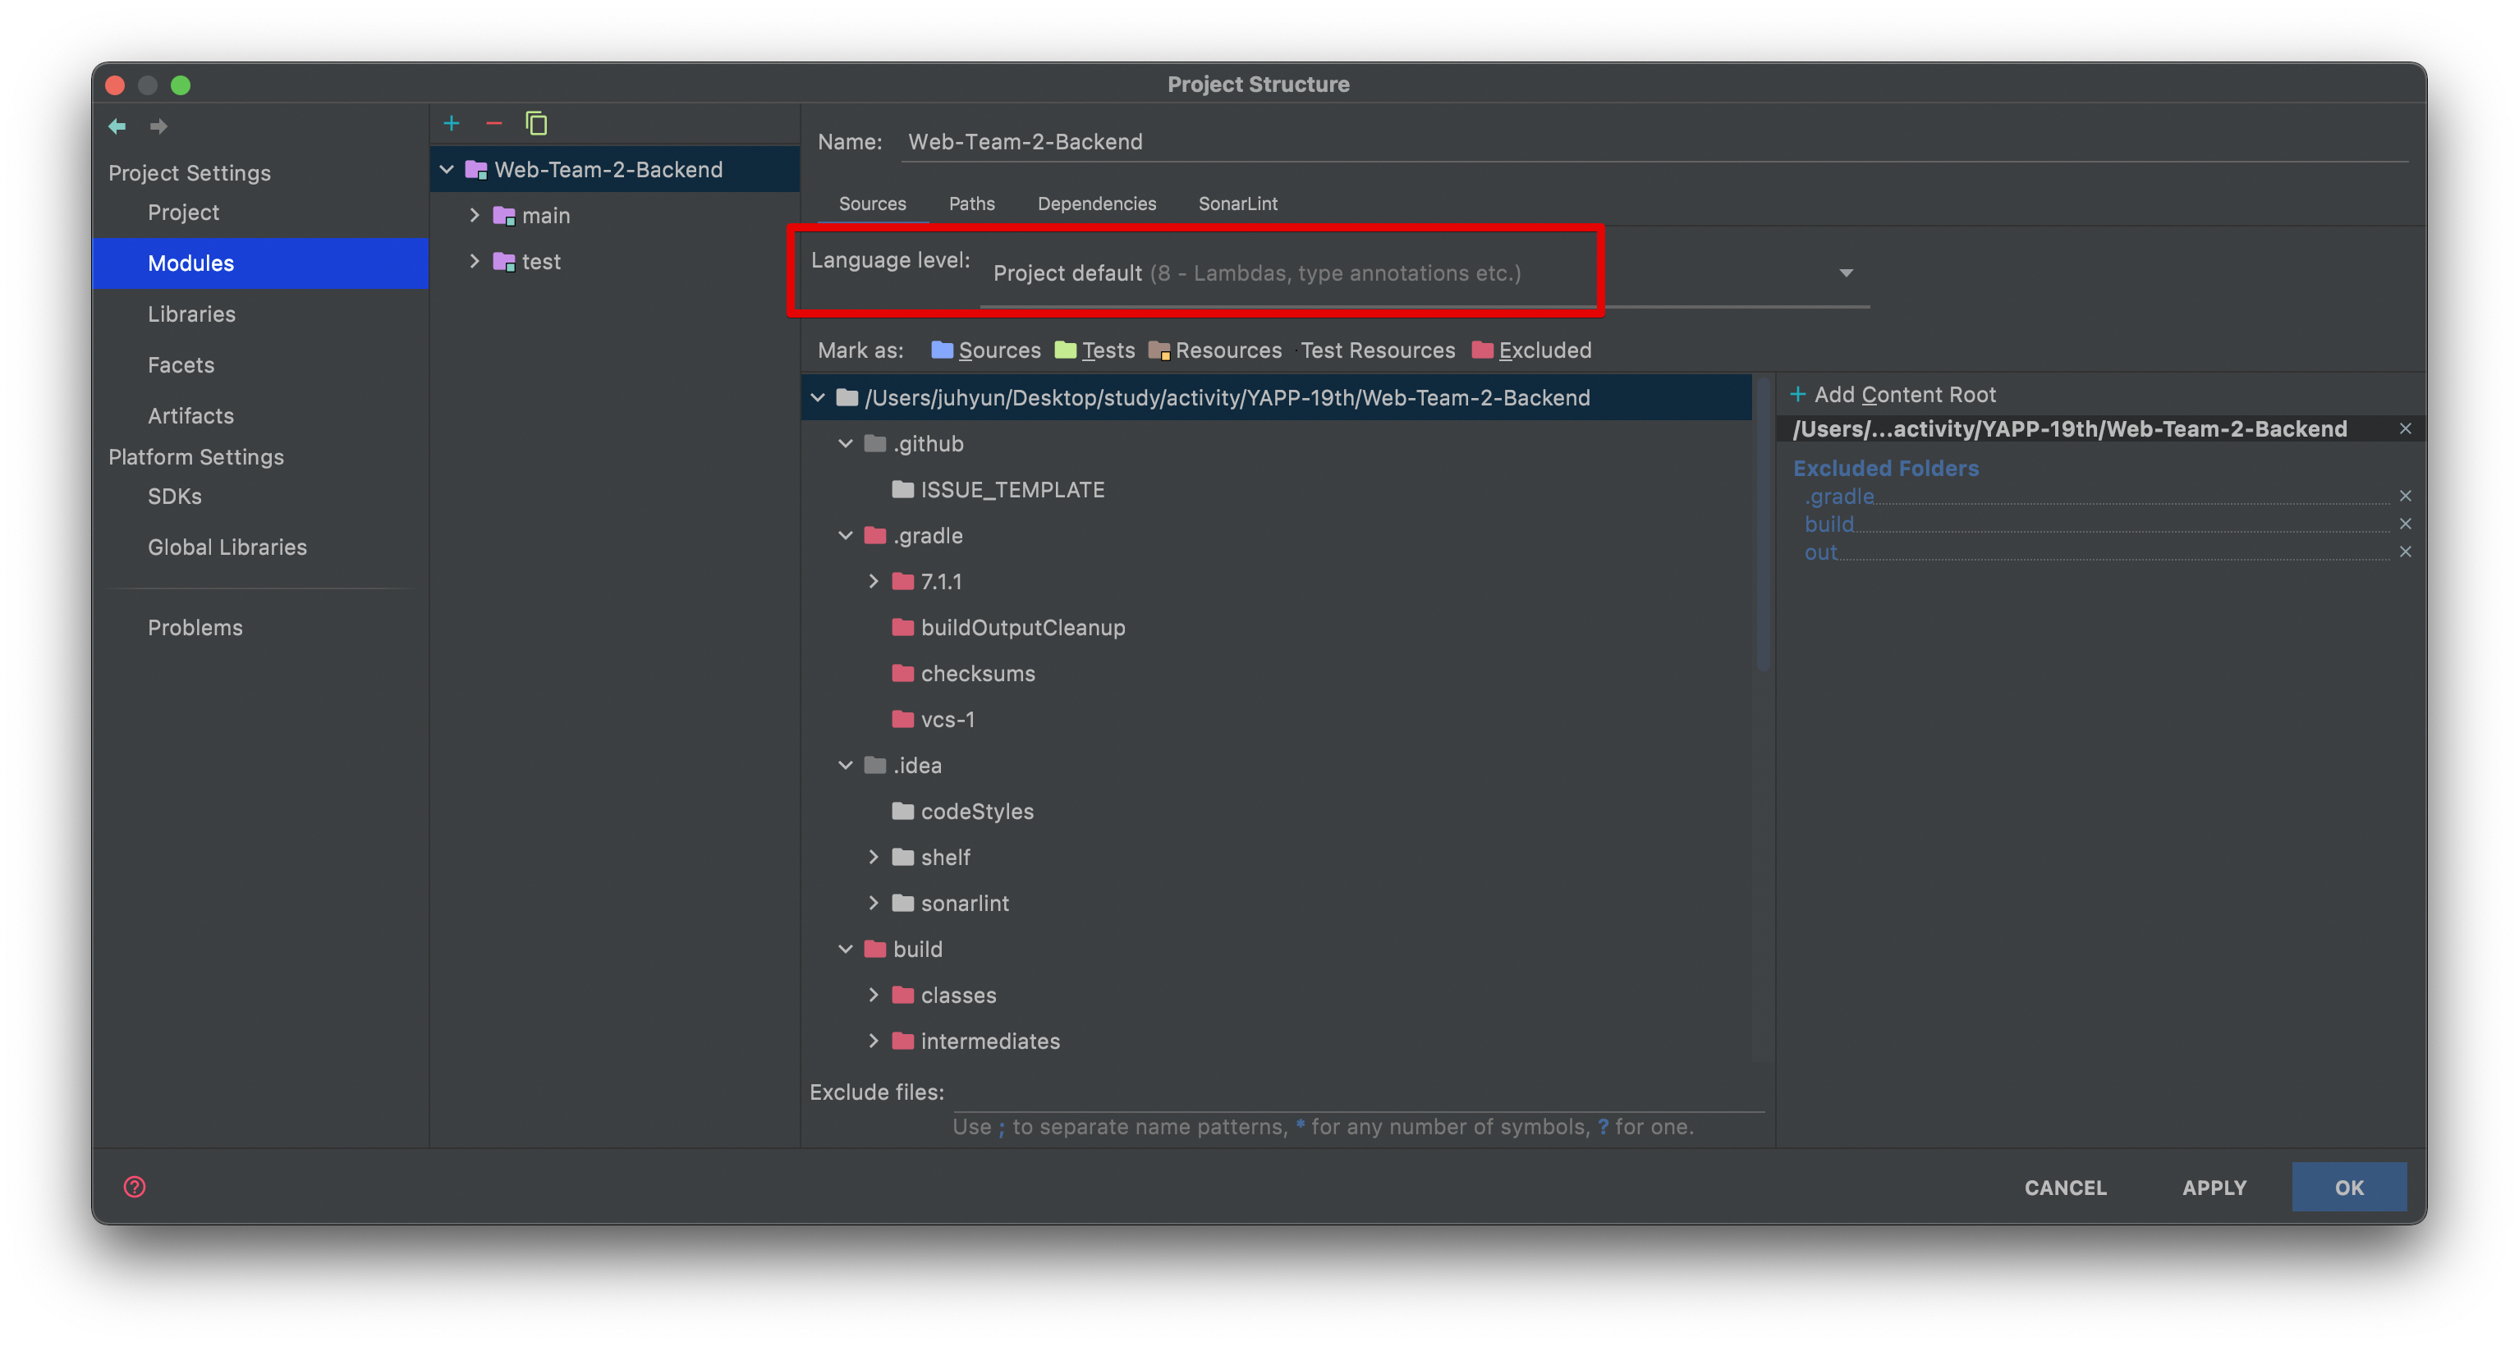The width and height of the screenshot is (2519, 1346).
Task: Remove .gradle from excluded folders
Action: pyautogui.click(x=2405, y=496)
